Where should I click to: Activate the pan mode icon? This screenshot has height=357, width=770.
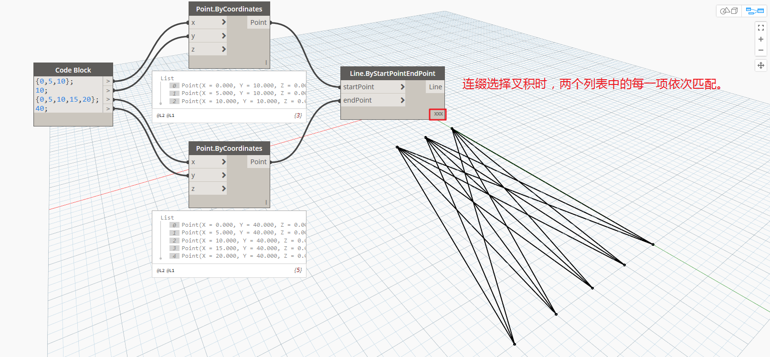(761, 65)
